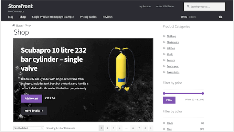Click folder icon beside Electronics
This screenshot has height=132, width=234.
164,42
